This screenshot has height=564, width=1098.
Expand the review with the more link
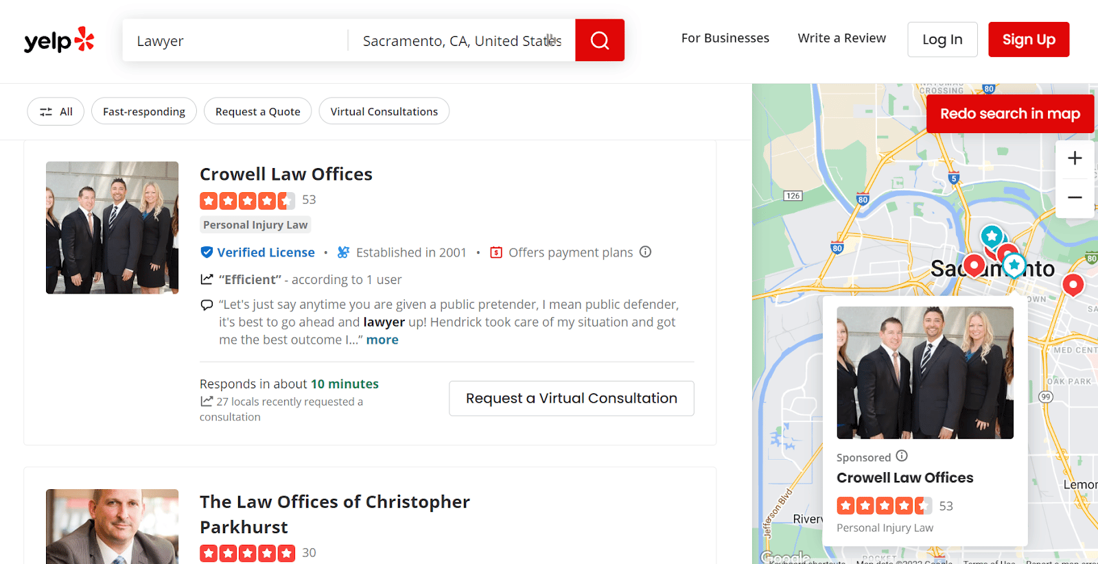382,340
